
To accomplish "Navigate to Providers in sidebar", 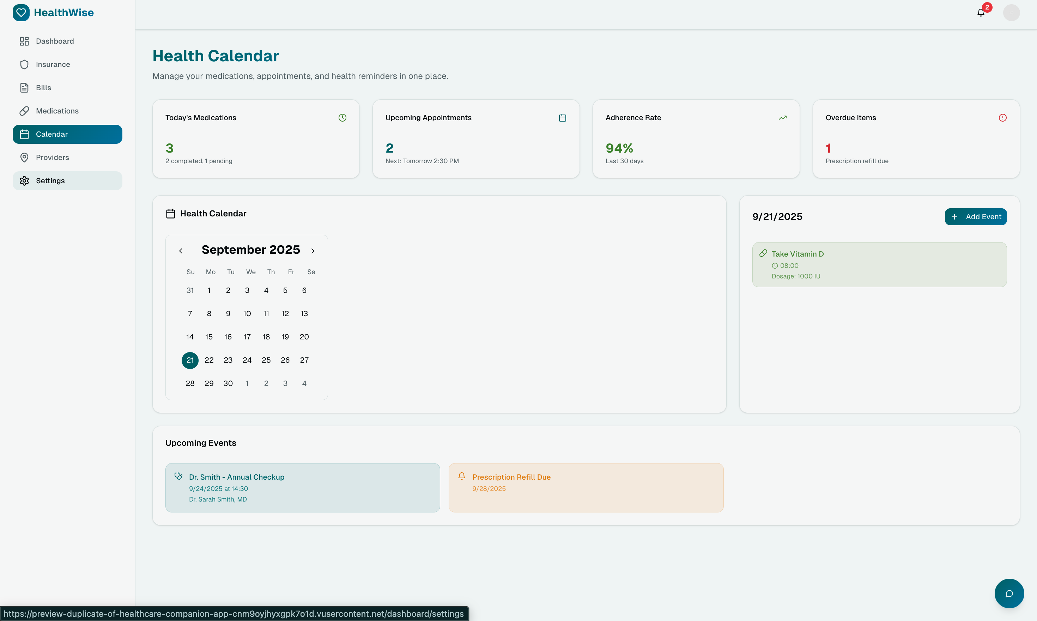I will (x=52, y=157).
